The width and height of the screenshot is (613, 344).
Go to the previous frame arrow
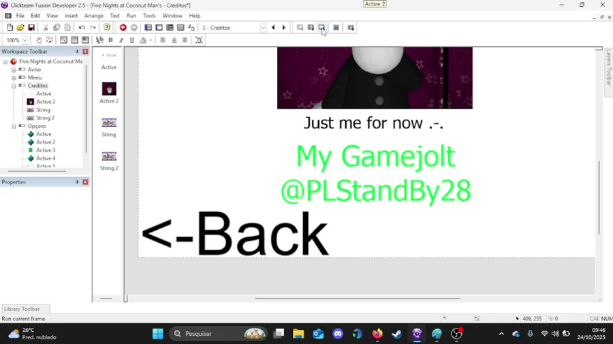click(x=273, y=28)
